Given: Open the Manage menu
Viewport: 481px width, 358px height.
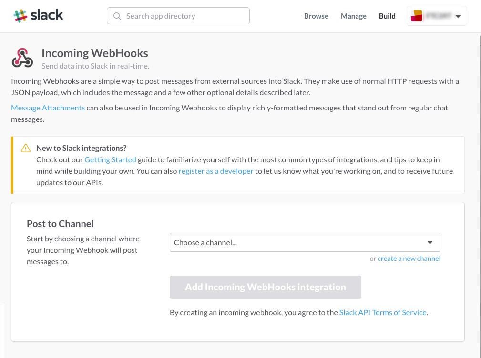Looking at the screenshot, I should pyautogui.click(x=353, y=16).
